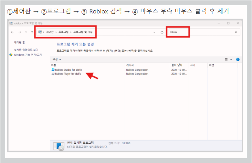Image resolution: width=252 pixels, height=163 pixels.
Task: Click install date in Roblox Studio row
Action: pyautogui.click(x=179, y=70)
